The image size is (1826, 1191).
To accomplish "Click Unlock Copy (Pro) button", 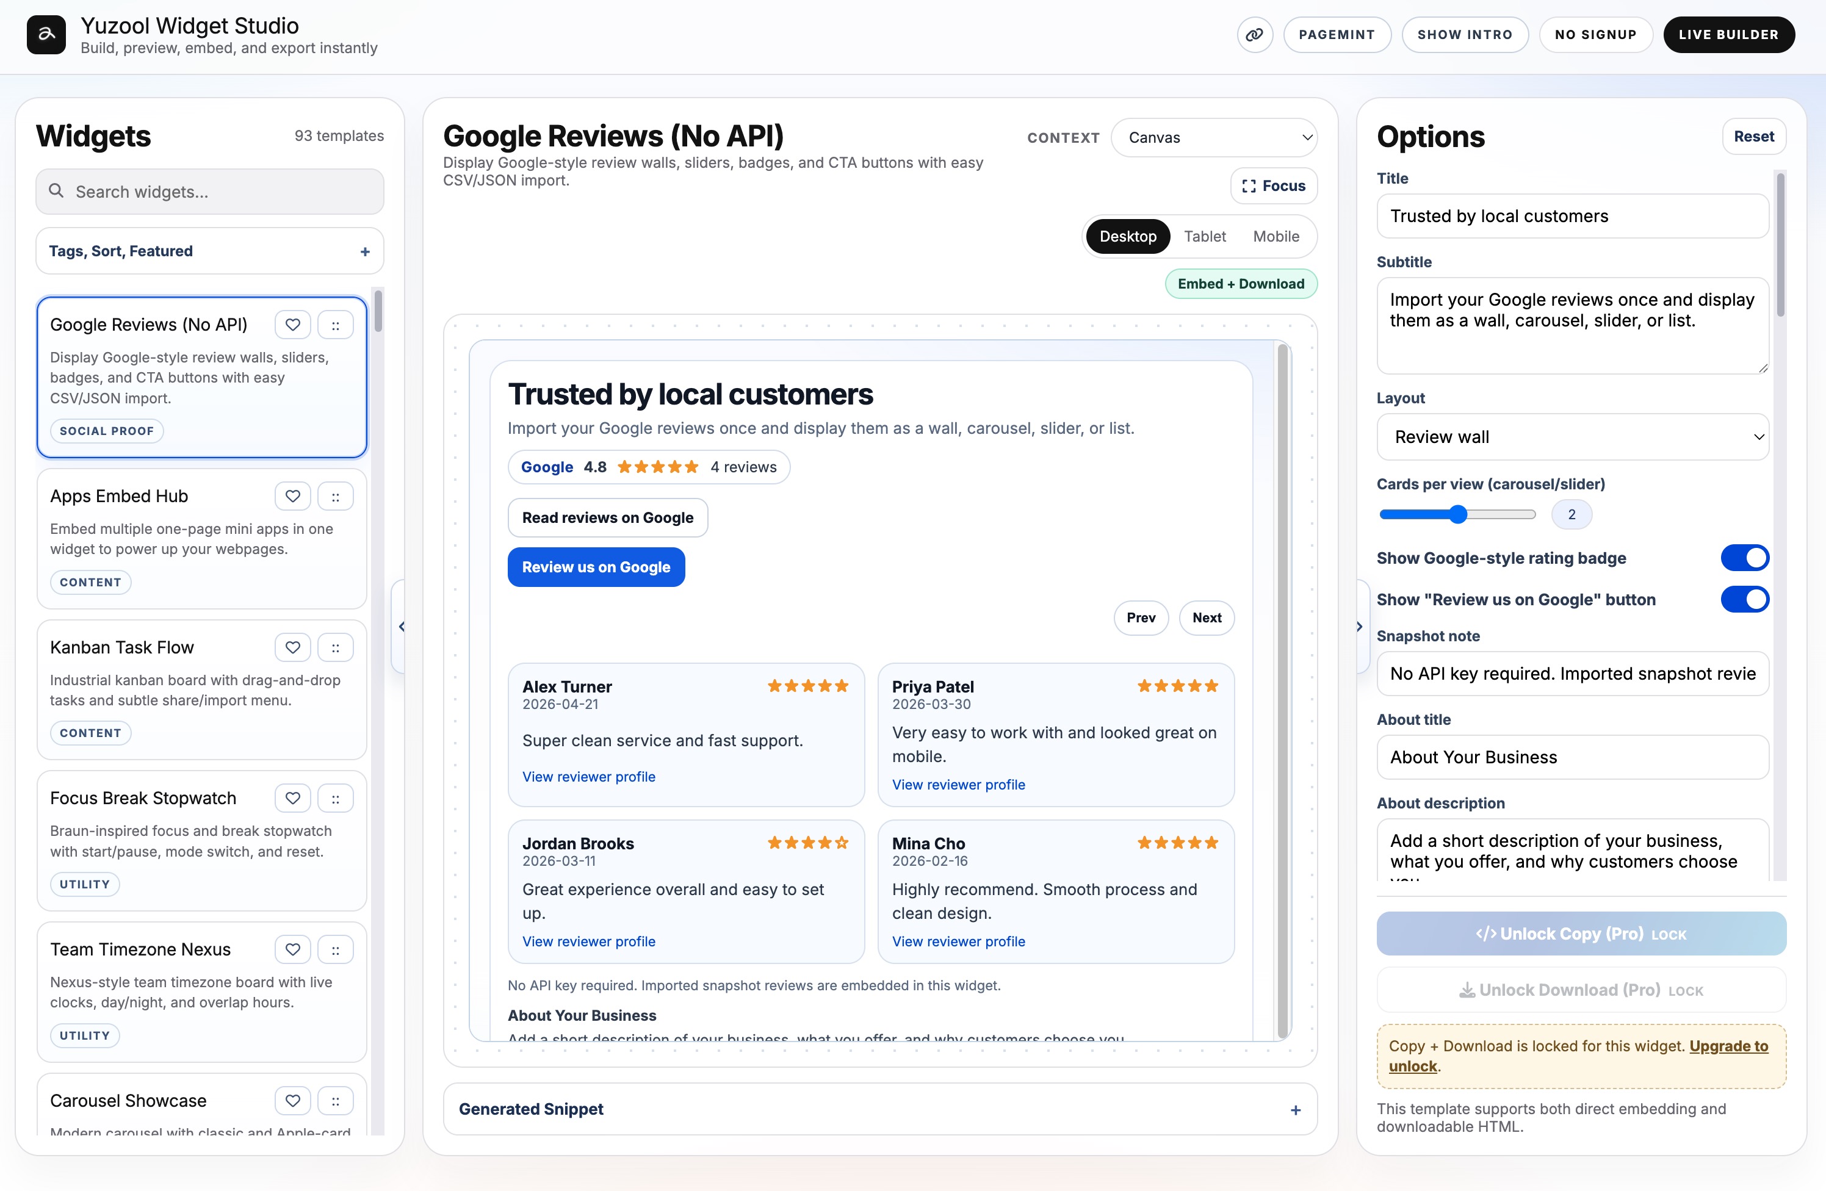I will click(x=1581, y=934).
